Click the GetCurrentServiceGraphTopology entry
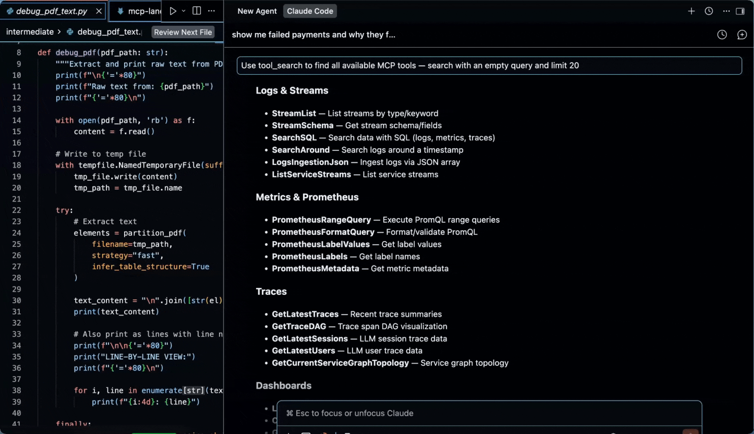The image size is (754, 434). (390, 363)
